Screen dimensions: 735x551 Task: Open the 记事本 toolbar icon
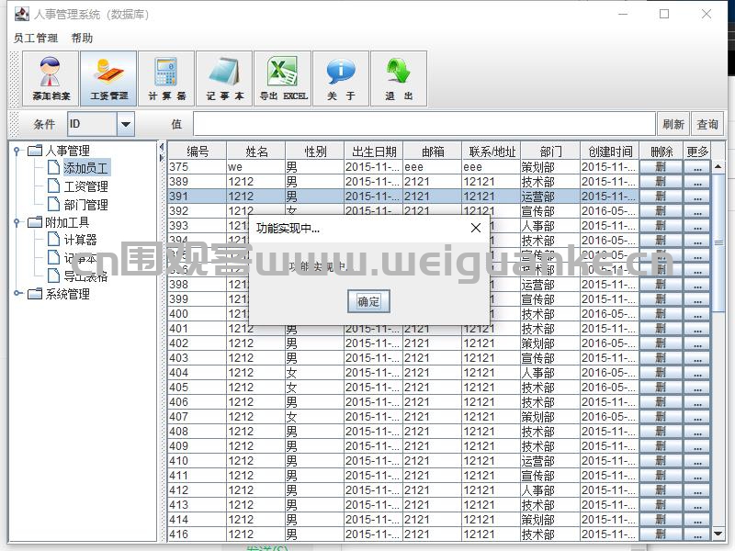pos(224,78)
